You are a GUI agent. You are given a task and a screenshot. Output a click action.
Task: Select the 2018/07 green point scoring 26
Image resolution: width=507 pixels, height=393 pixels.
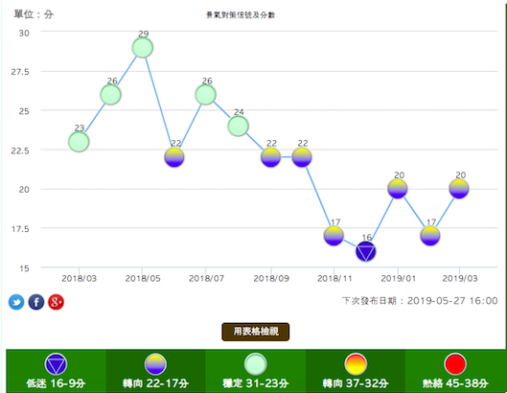click(206, 95)
